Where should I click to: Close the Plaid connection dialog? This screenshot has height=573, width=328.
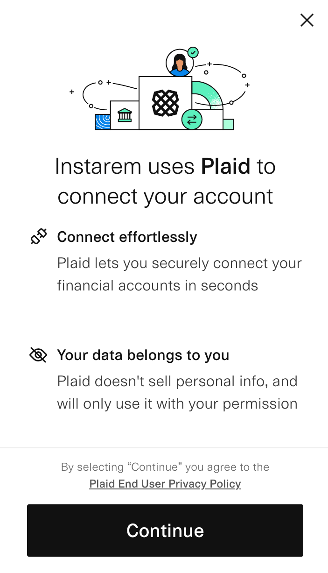(307, 20)
